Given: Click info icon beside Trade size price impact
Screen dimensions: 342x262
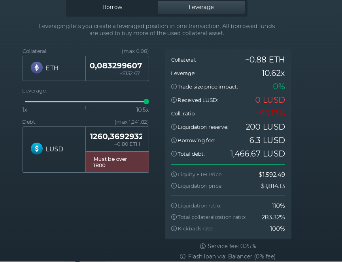Looking at the screenshot, I should [174, 87].
